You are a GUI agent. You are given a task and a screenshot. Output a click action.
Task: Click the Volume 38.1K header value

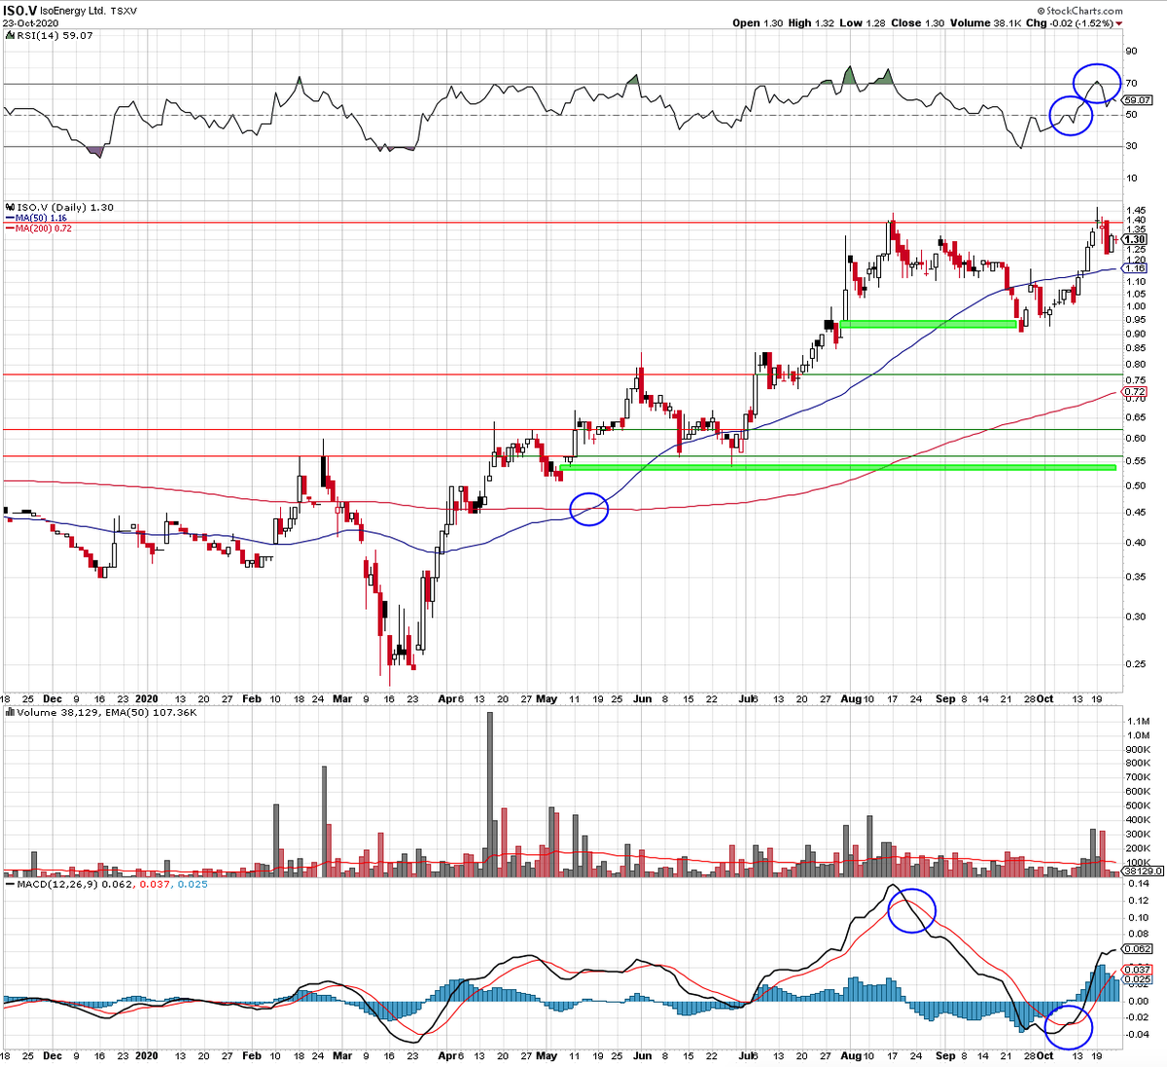click(986, 23)
